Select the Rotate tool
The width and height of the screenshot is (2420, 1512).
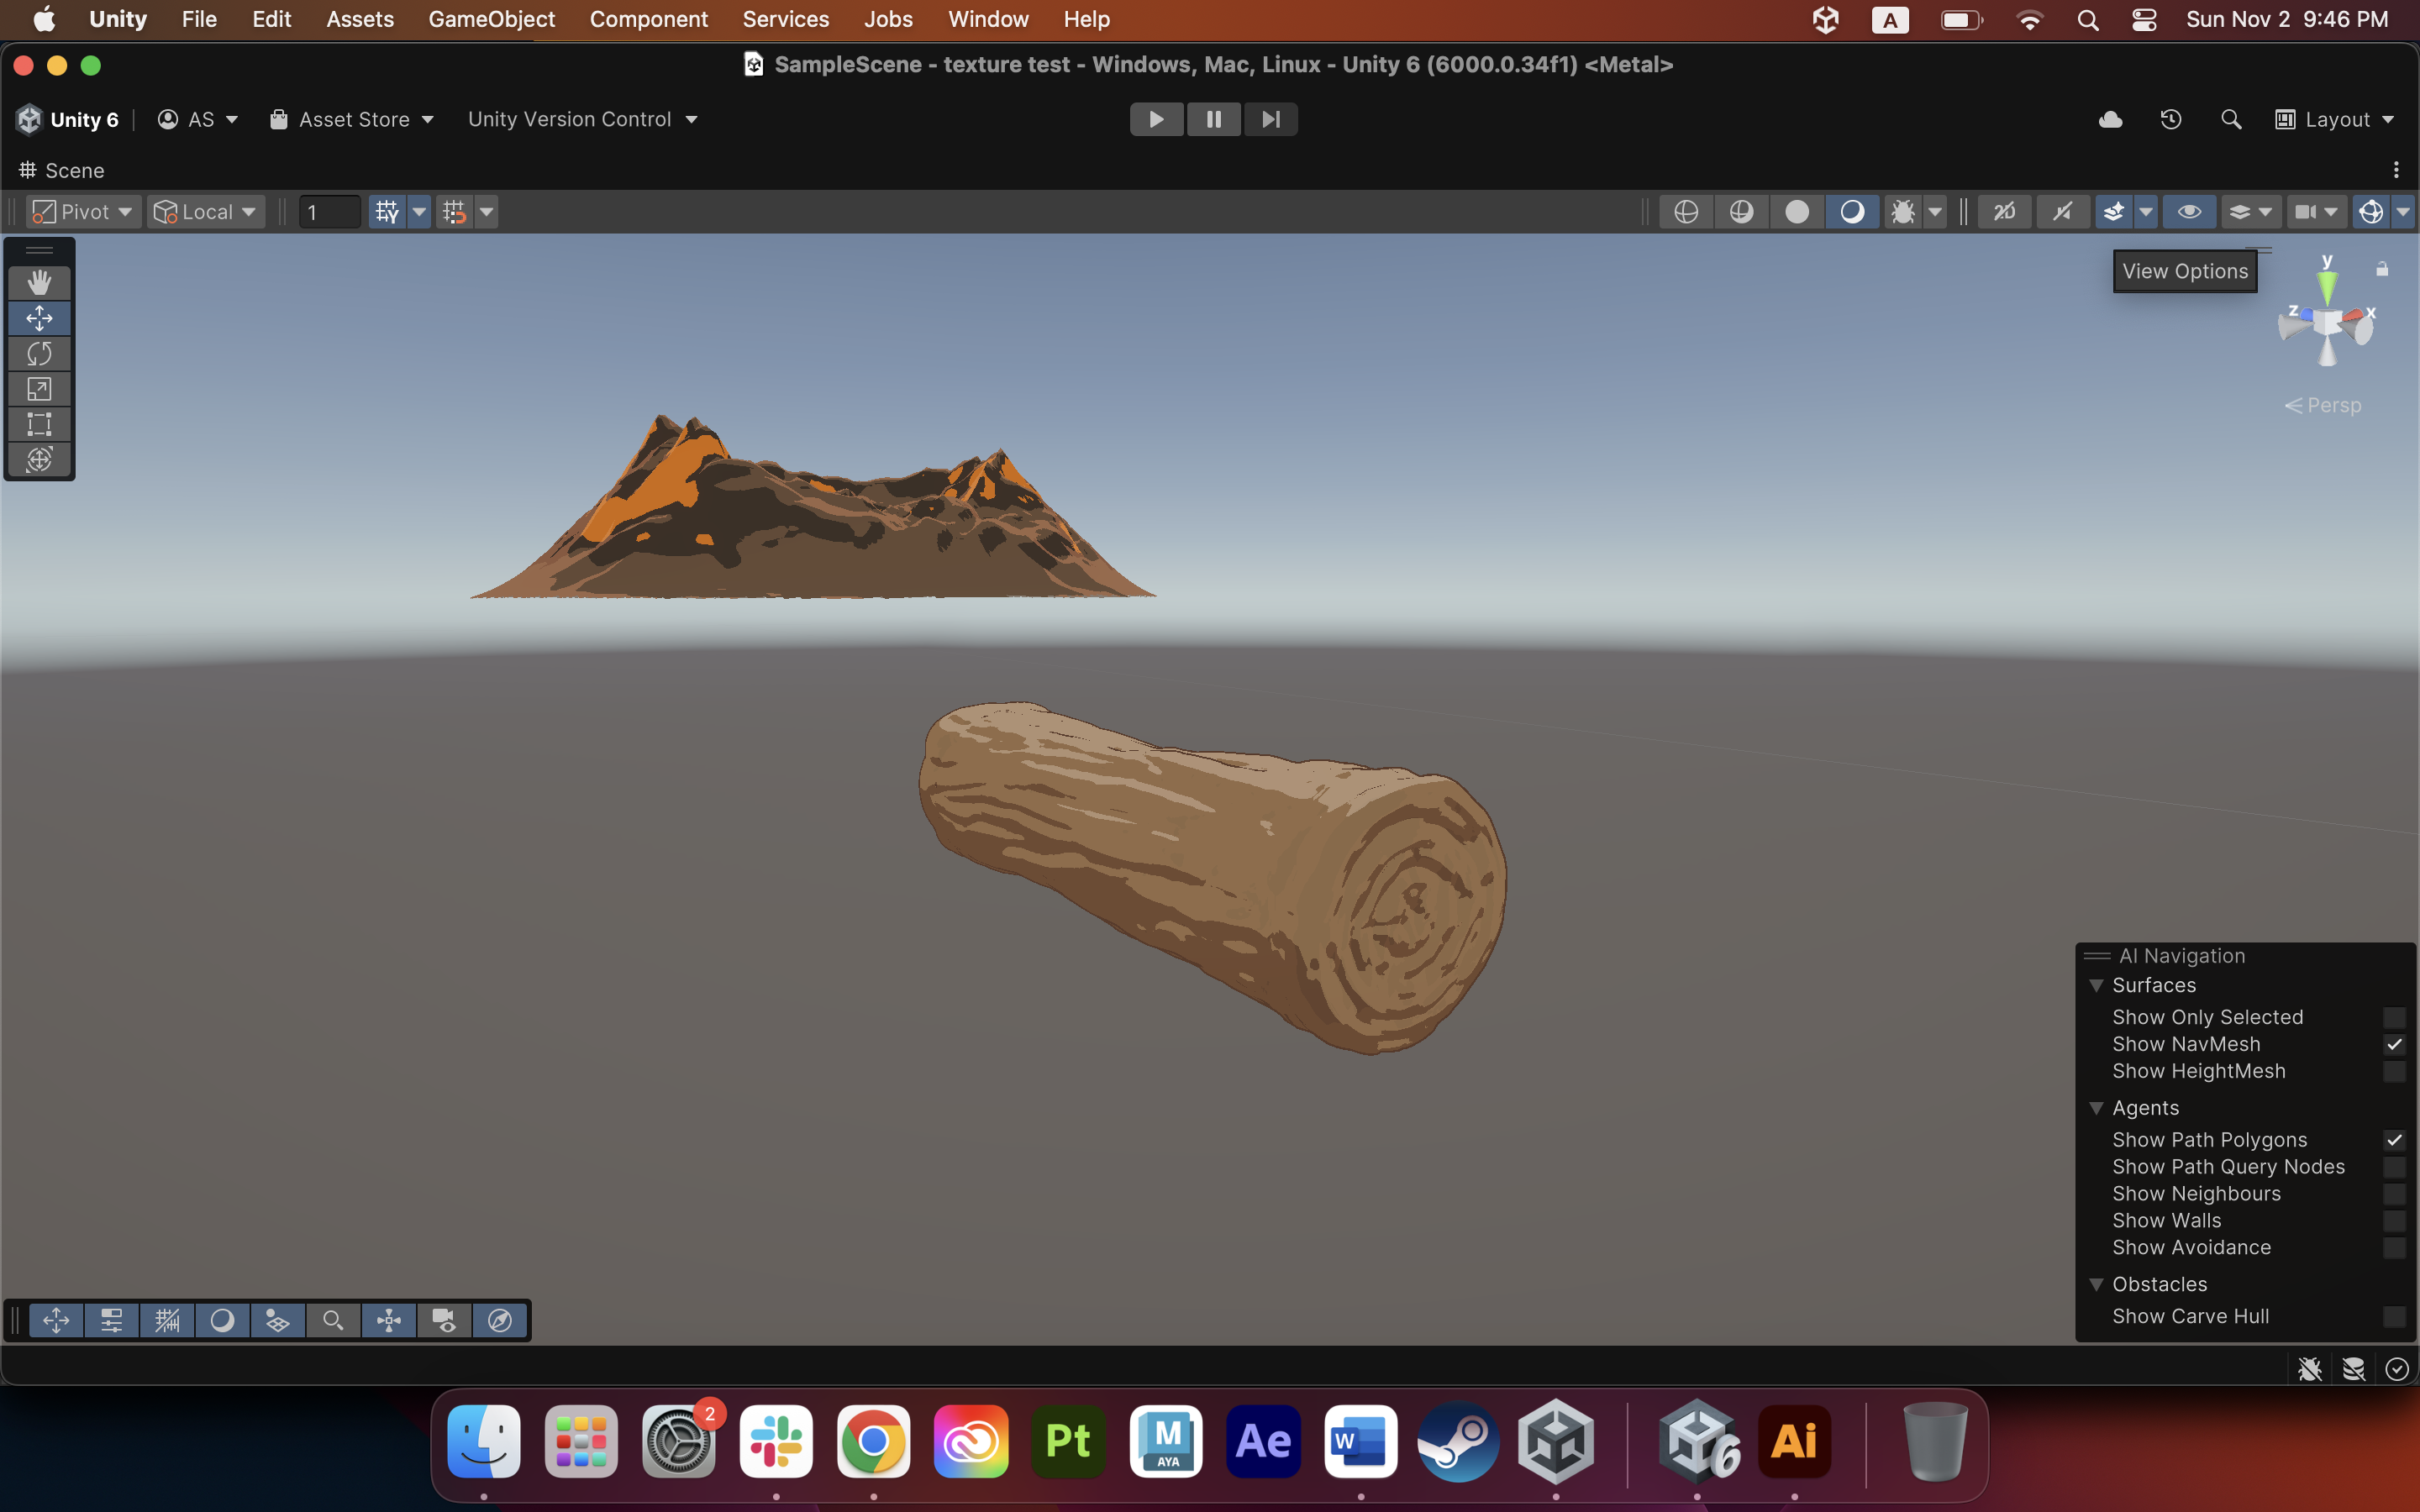[x=39, y=353]
